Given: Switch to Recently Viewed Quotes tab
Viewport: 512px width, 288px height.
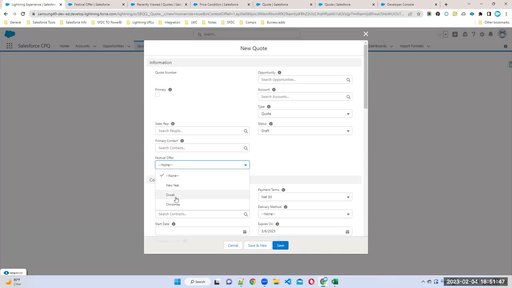Looking at the screenshot, I should point(159,4).
